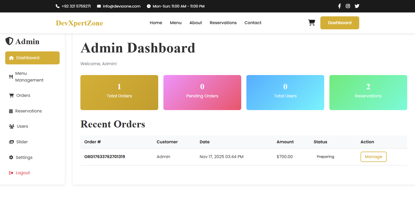
Task: Click the calendar icon beside Reservations
Action: point(11,111)
